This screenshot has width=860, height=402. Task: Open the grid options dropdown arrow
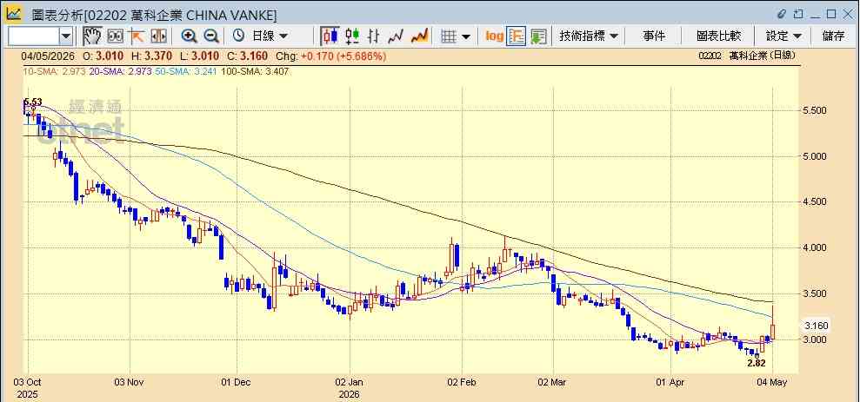pos(466,36)
